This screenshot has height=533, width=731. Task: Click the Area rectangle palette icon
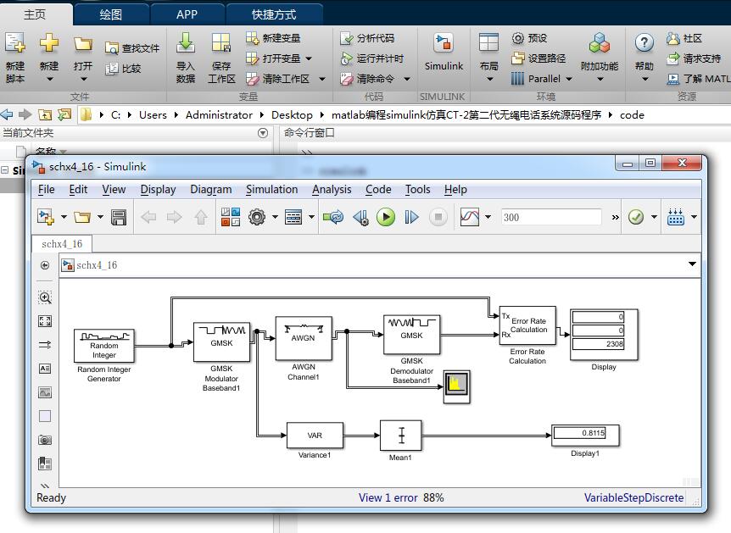pos(45,416)
